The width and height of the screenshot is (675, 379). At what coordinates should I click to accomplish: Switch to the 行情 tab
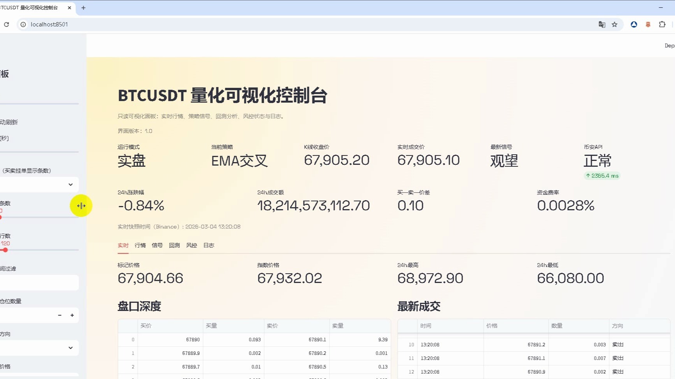[x=140, y=245]
